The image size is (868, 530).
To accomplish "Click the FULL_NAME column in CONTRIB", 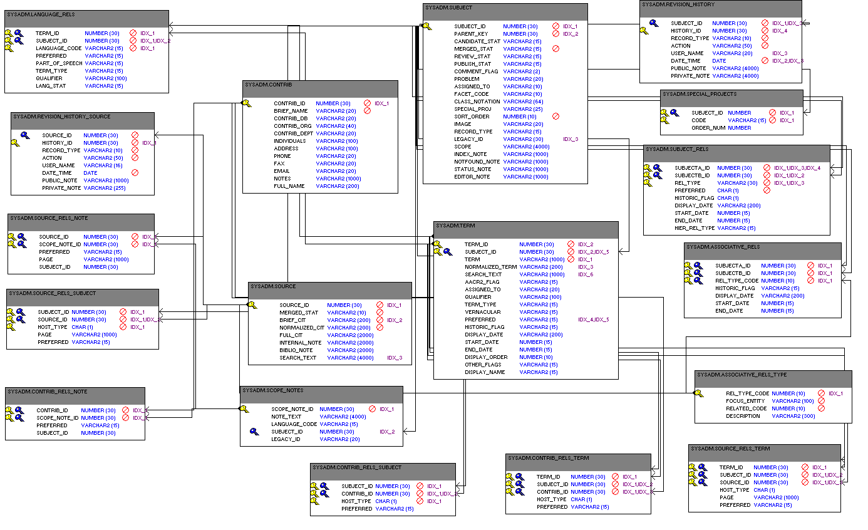I will point(289,186).
